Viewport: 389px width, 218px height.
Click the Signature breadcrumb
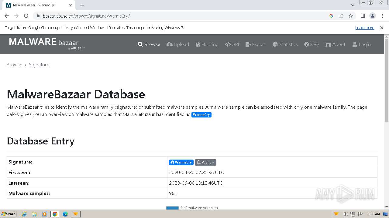(39, 64)
